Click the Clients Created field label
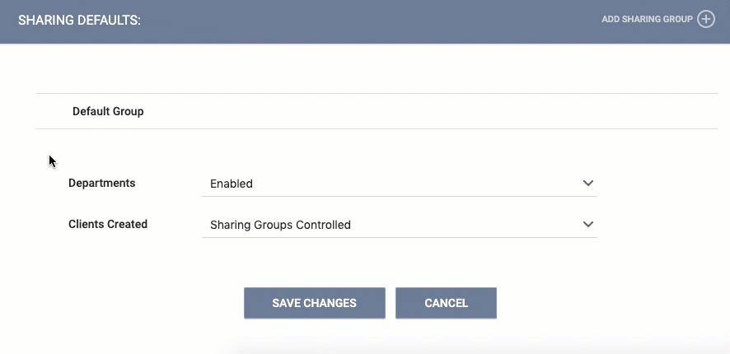This screenshot has height=354, width=730. [108, 224]
